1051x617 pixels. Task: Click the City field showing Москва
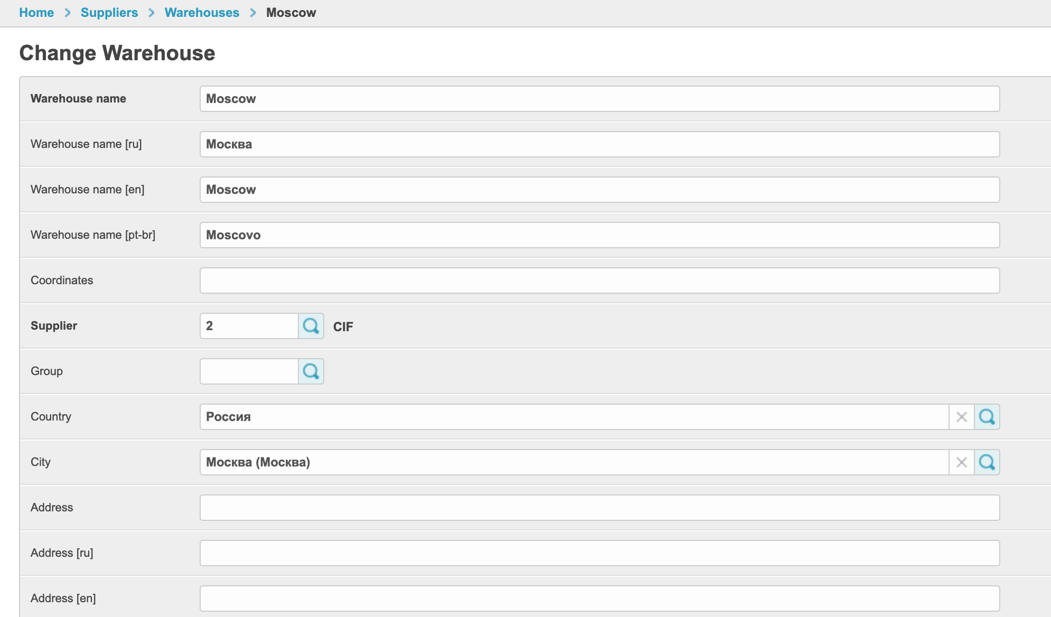tap(574, 462)
